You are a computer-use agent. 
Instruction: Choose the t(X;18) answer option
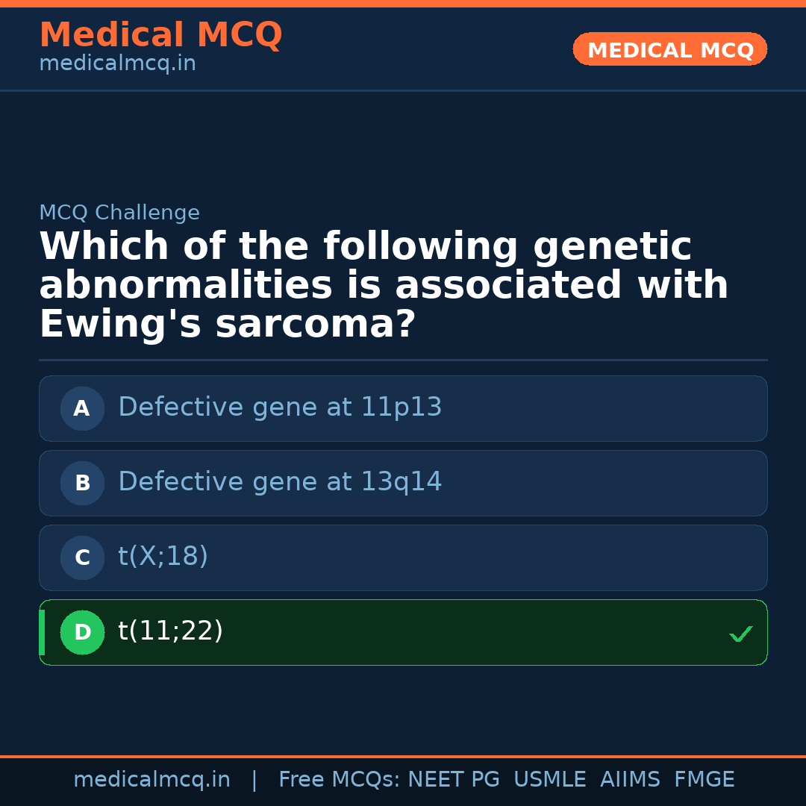coord(163,557)
